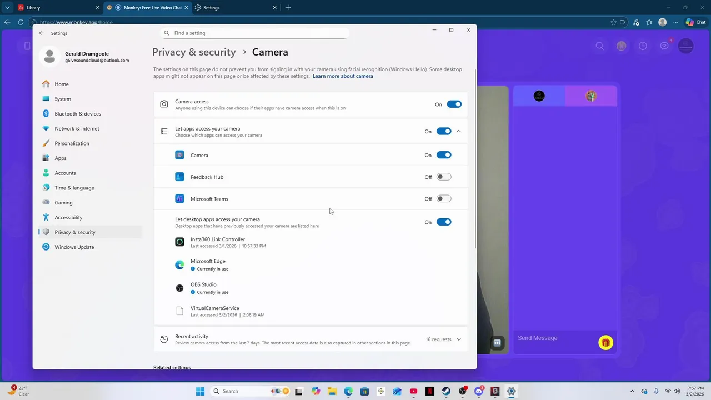Open Monkey chat messages heart icon
Screen dimensions: 711x400
664,46
